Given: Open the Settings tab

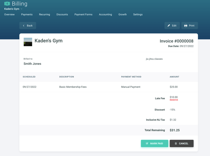Looking at the screenshot, I should coord(138,14).
